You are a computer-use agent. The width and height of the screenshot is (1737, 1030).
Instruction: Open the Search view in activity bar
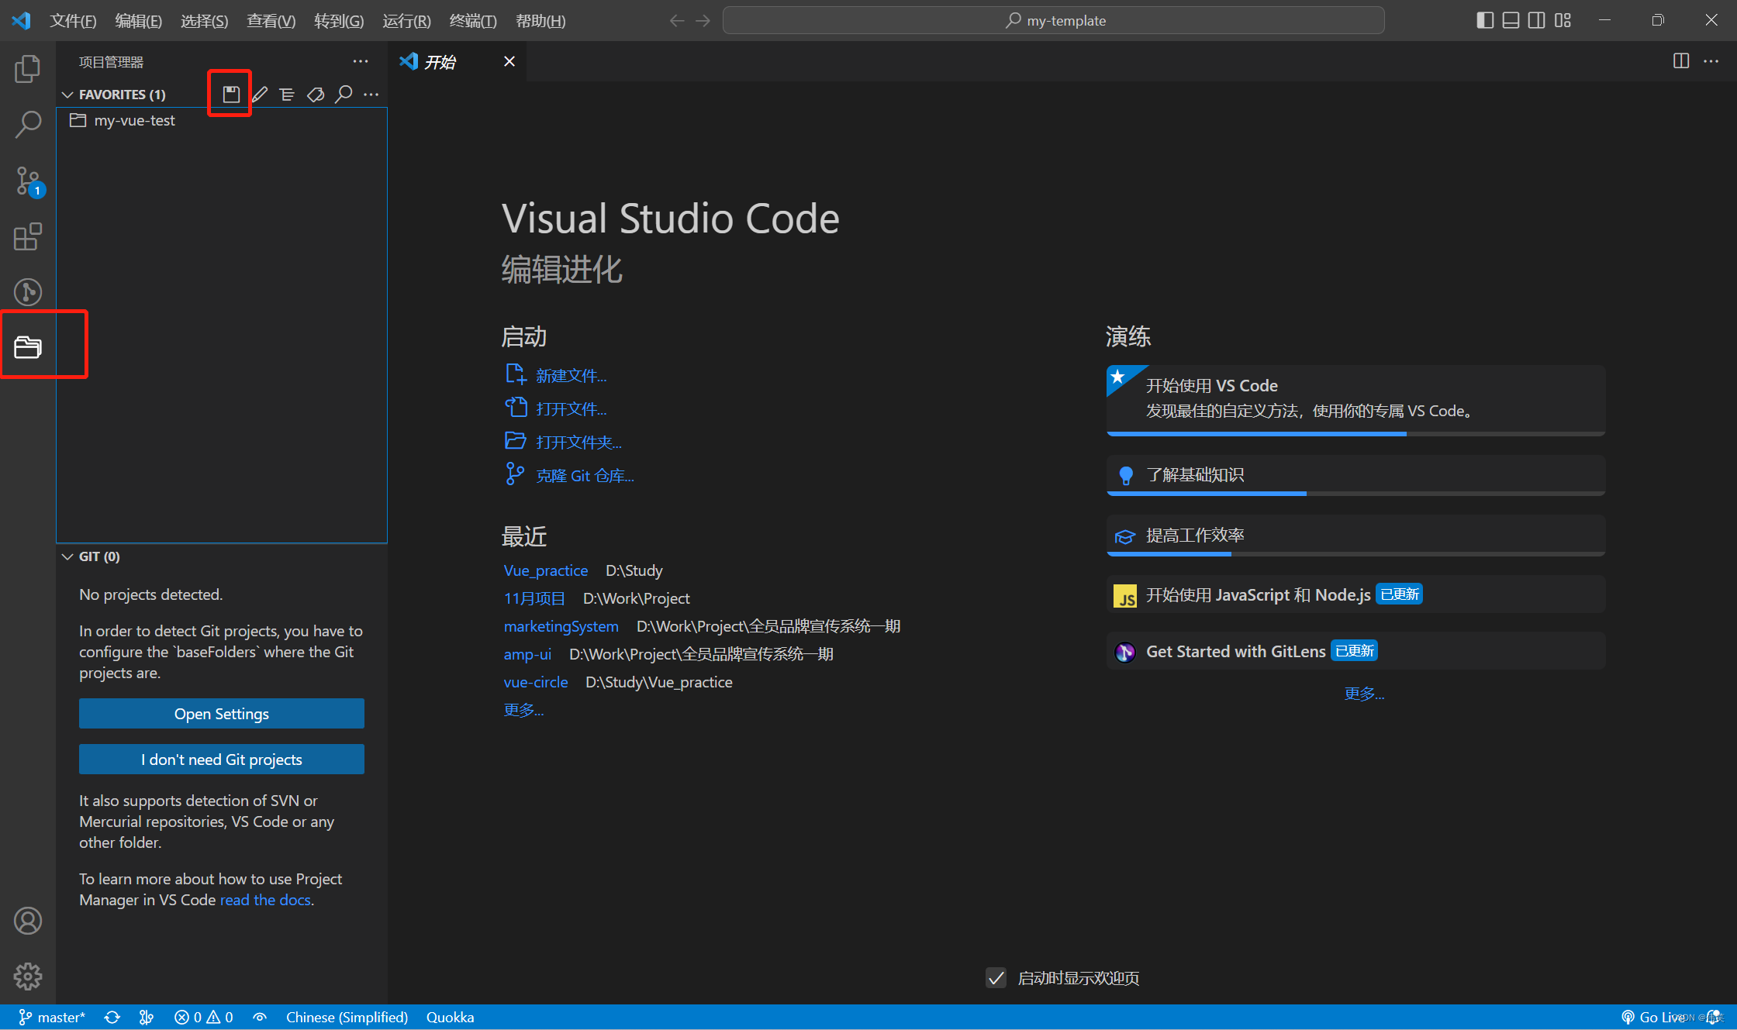pyautogui.click(x=28, y=124)
